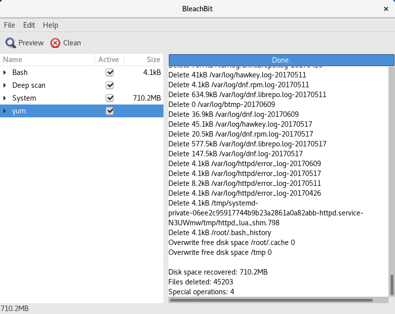Click 'Overwrite free disk space /tmp 0' line
The width and height of the screenshot is (395, 314).
click(220, 252)
